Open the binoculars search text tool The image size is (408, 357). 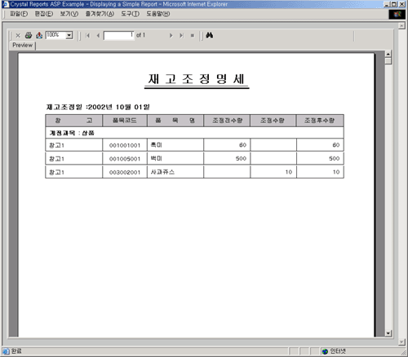pyautogui.click(x=209, y=35)
